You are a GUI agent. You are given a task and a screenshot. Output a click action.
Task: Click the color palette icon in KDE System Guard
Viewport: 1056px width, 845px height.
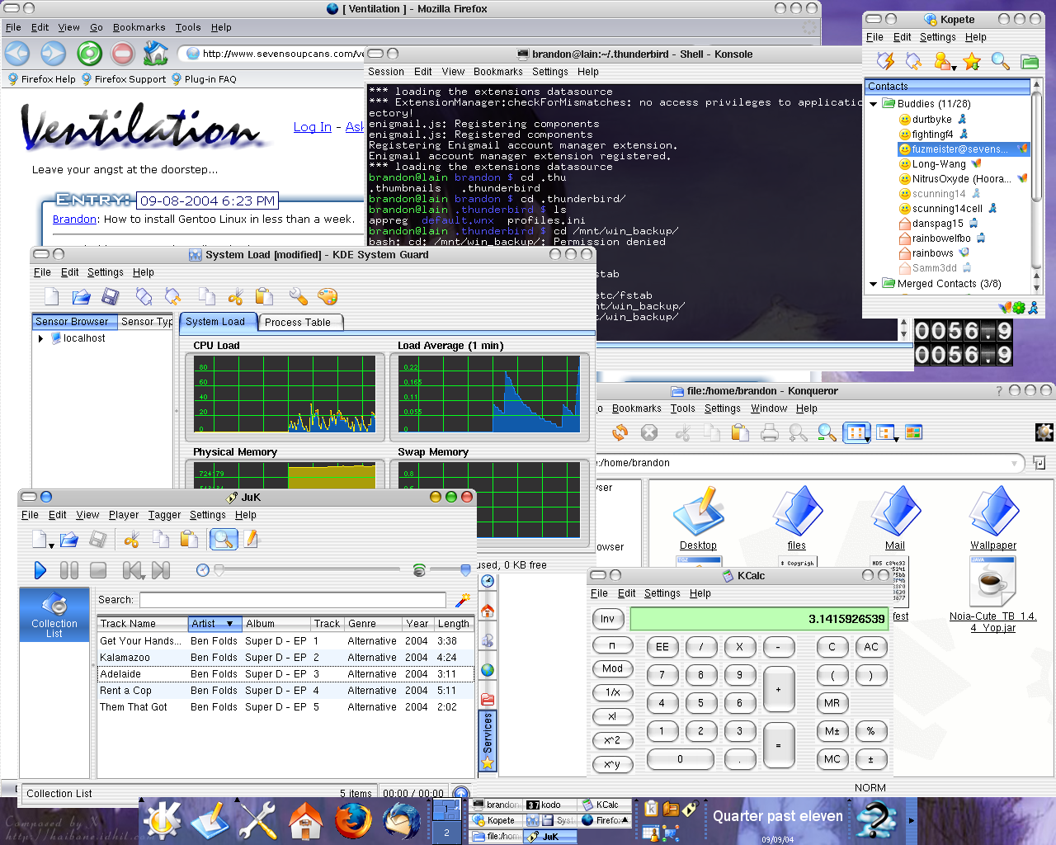coord(328,297)
